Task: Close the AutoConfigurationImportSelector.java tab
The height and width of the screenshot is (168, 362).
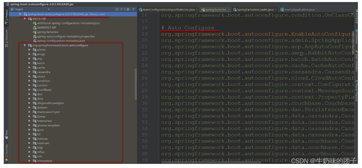Action: pos(197,10)
